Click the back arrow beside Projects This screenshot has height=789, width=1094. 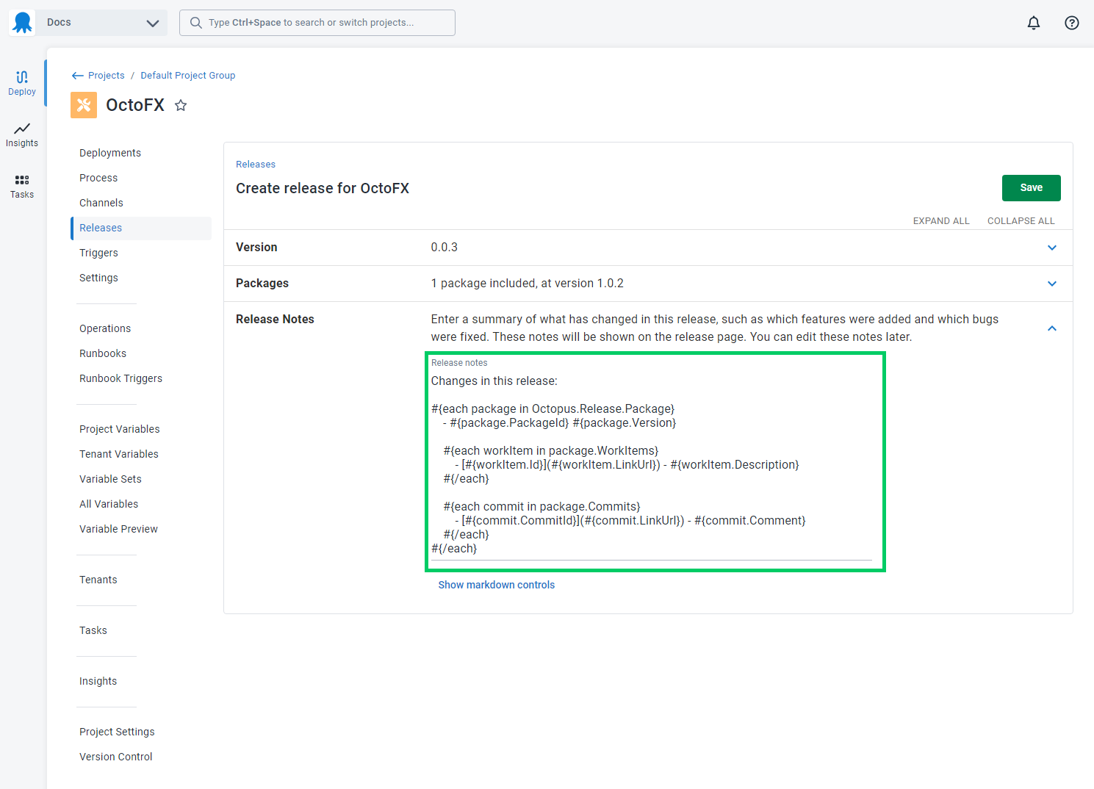coord(77,76)
